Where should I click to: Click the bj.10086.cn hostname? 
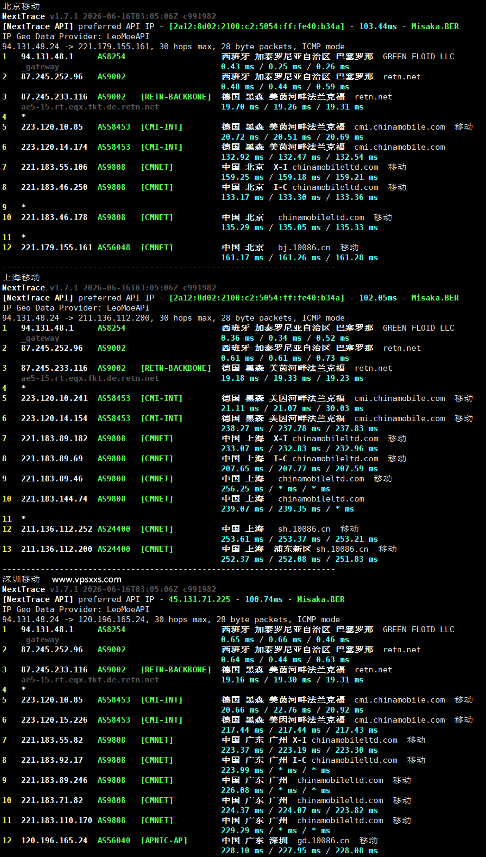pos(304,248)
